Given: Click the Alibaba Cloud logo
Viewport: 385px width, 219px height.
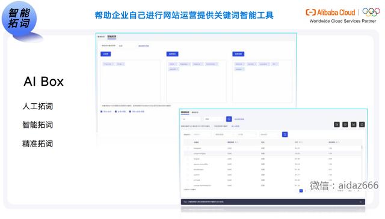Looking at the screenshot, I should pyautogui.click(x=330, y=12).
